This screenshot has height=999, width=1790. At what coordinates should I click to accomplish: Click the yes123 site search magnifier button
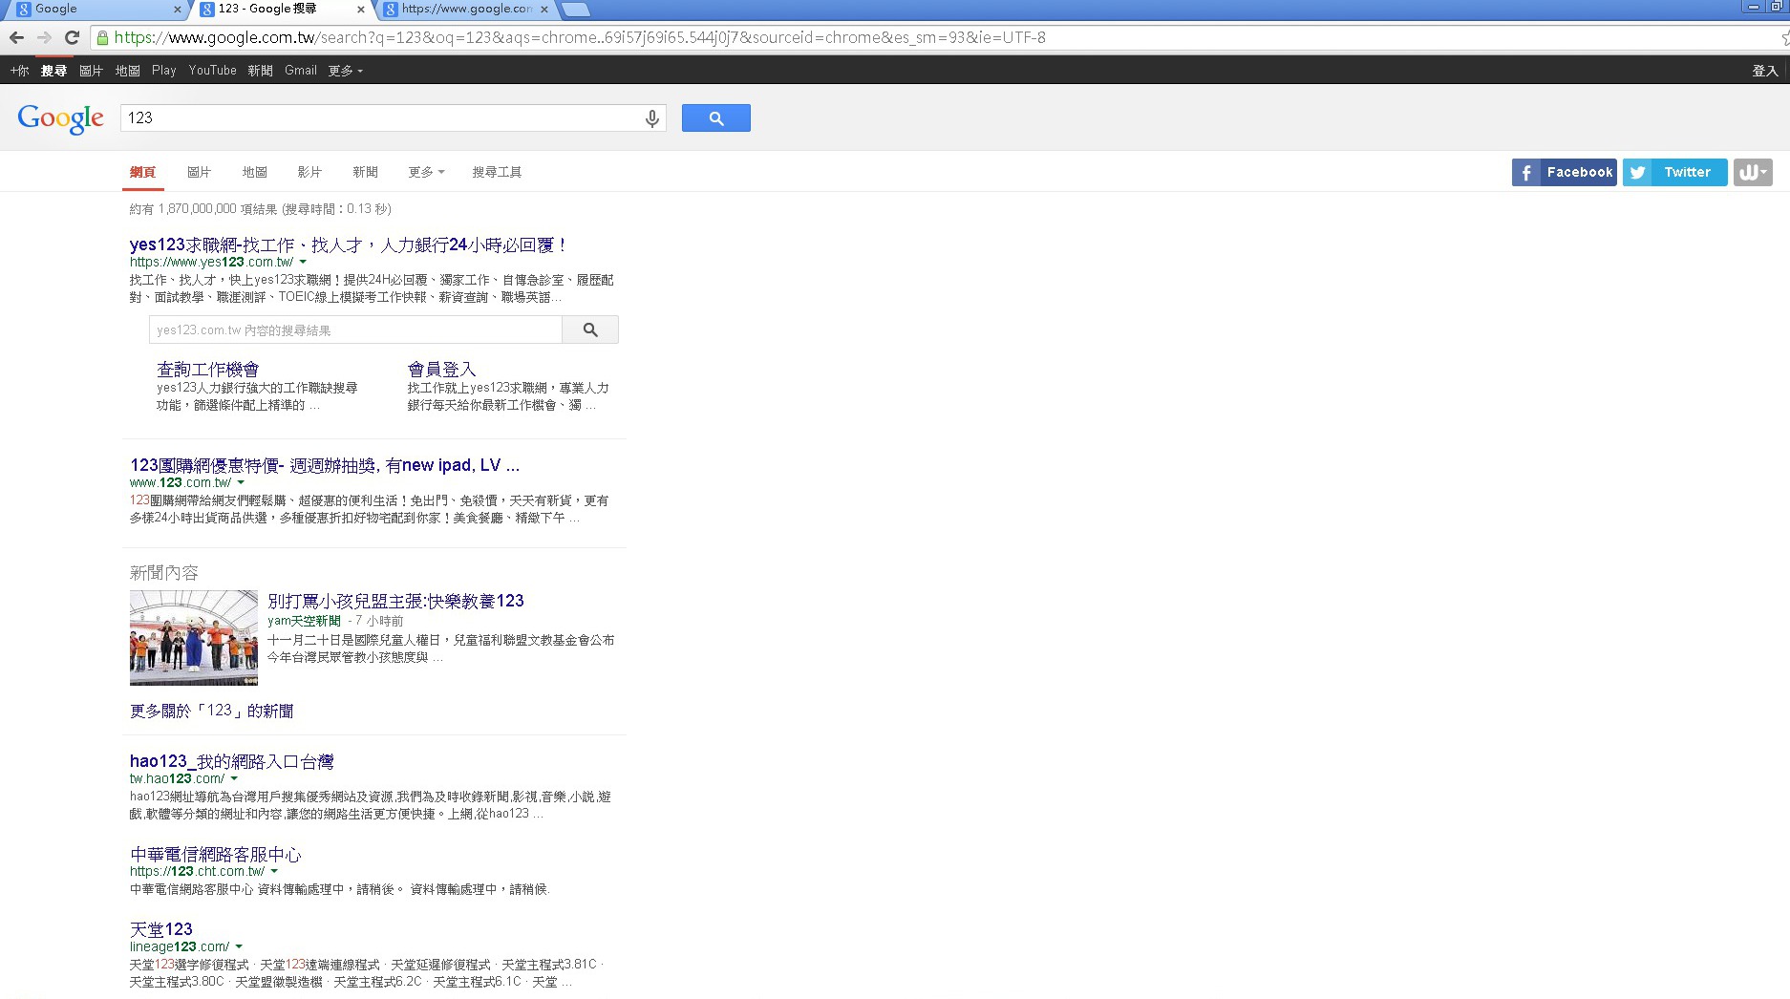click(x=590, y=329)
